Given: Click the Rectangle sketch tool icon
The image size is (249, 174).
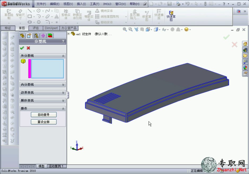Looking at the screenshot, I should click(x=29, y=16).
